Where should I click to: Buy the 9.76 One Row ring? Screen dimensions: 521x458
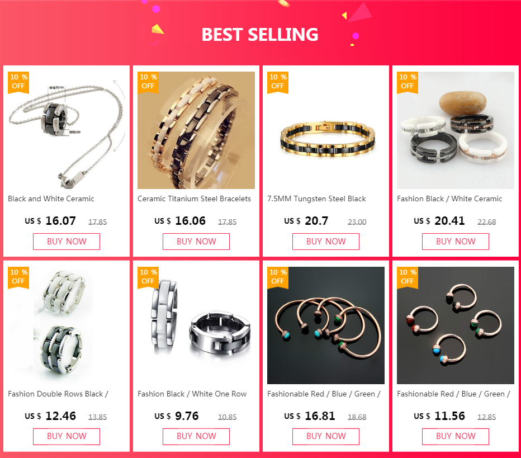coord(196,436)
